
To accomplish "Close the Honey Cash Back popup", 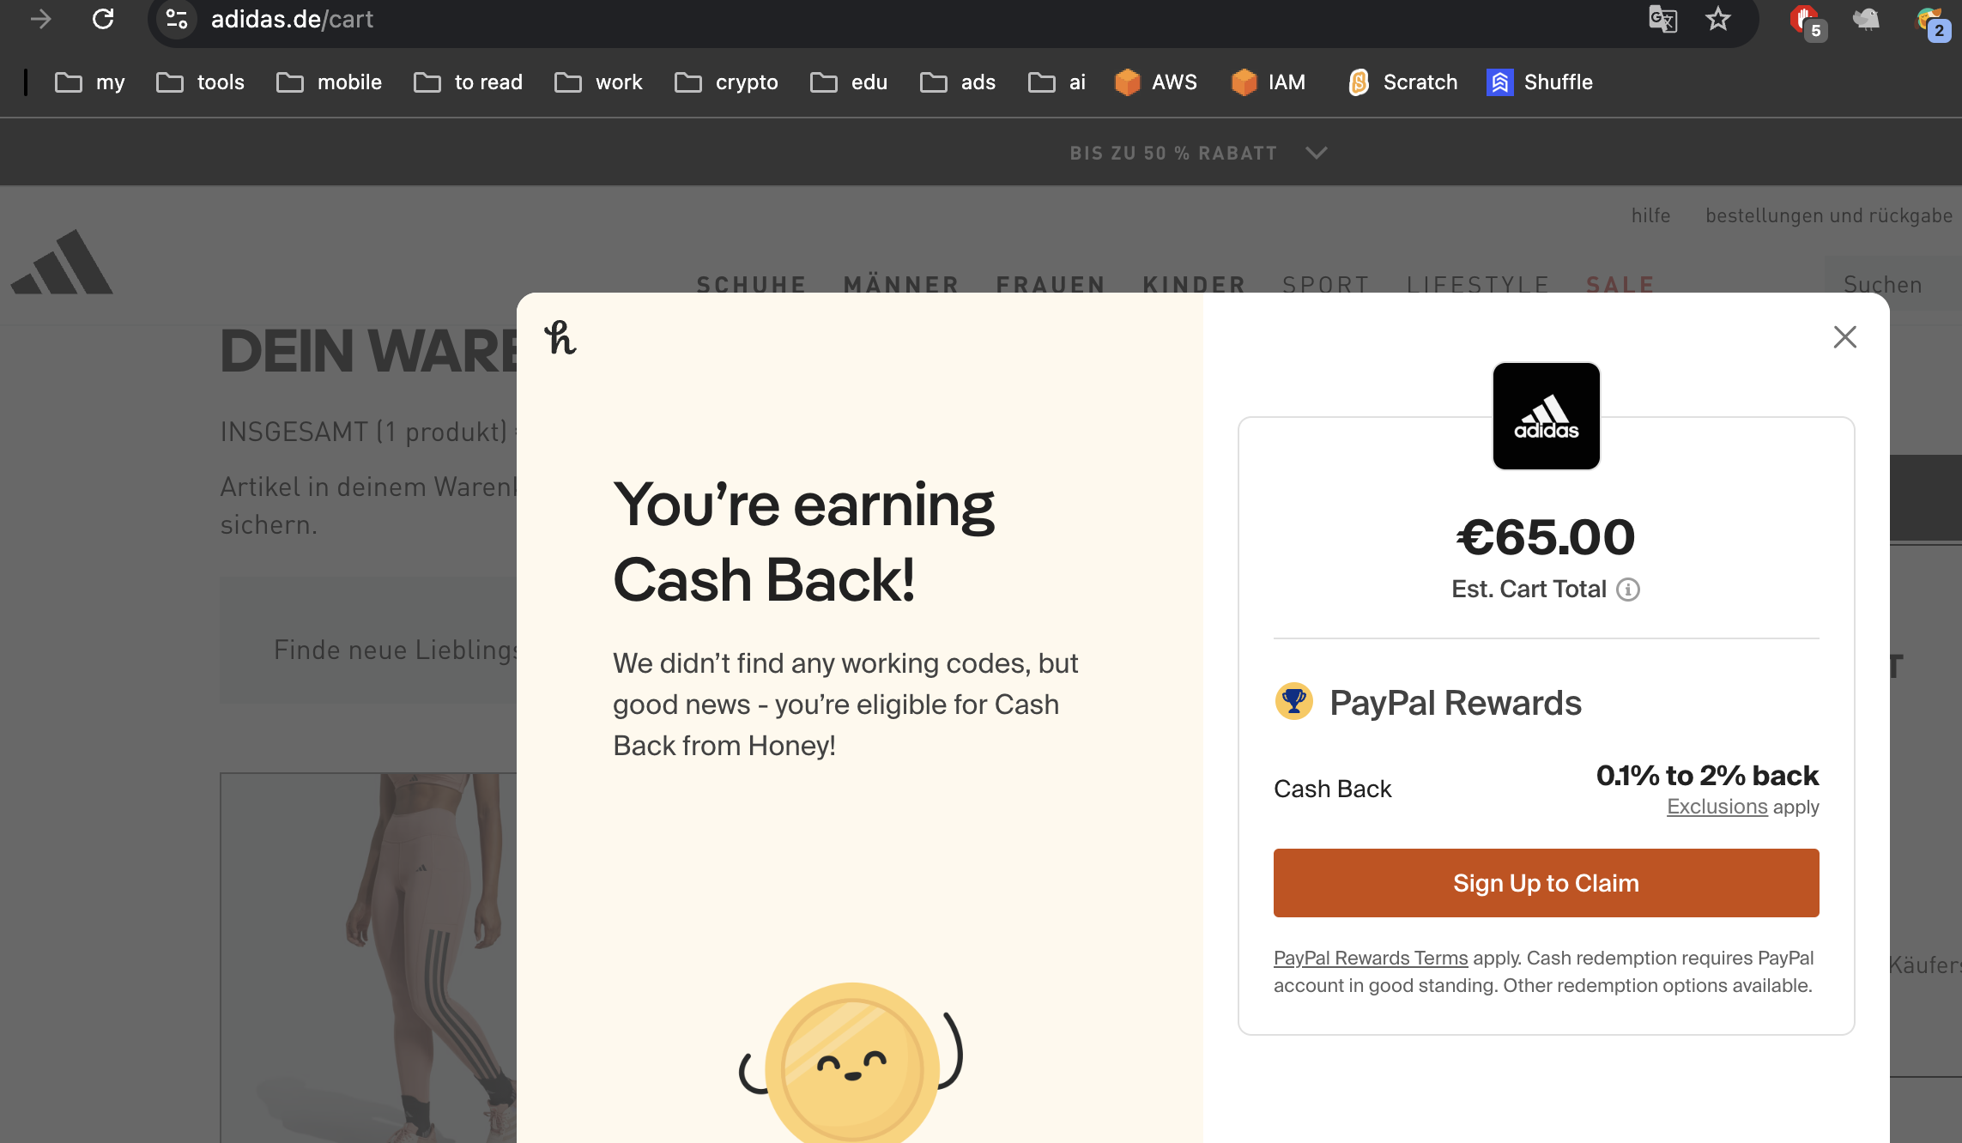I will (1845, 336).
